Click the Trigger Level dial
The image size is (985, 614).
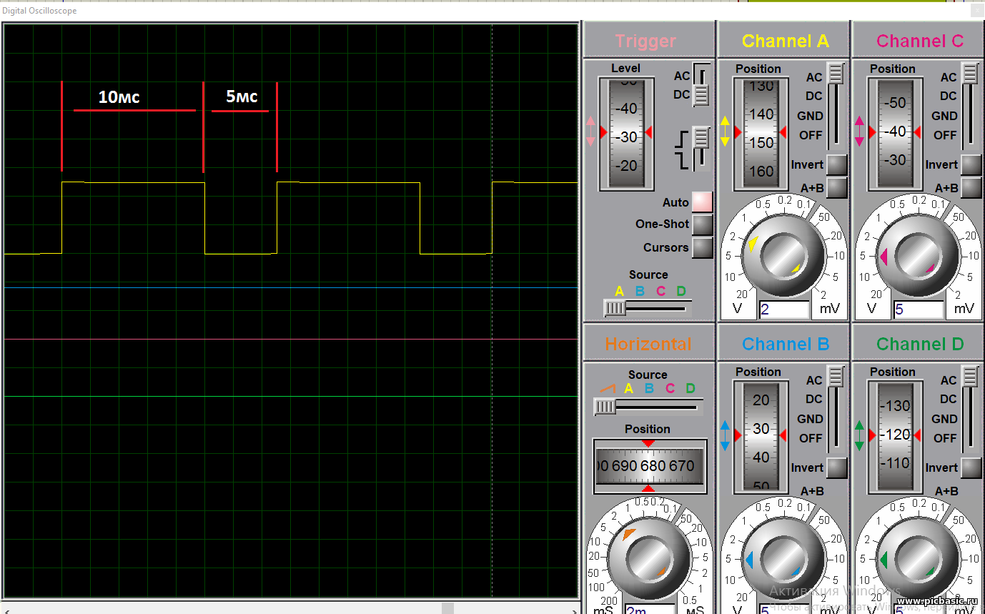pyautogui.click(x=626, y=133)
